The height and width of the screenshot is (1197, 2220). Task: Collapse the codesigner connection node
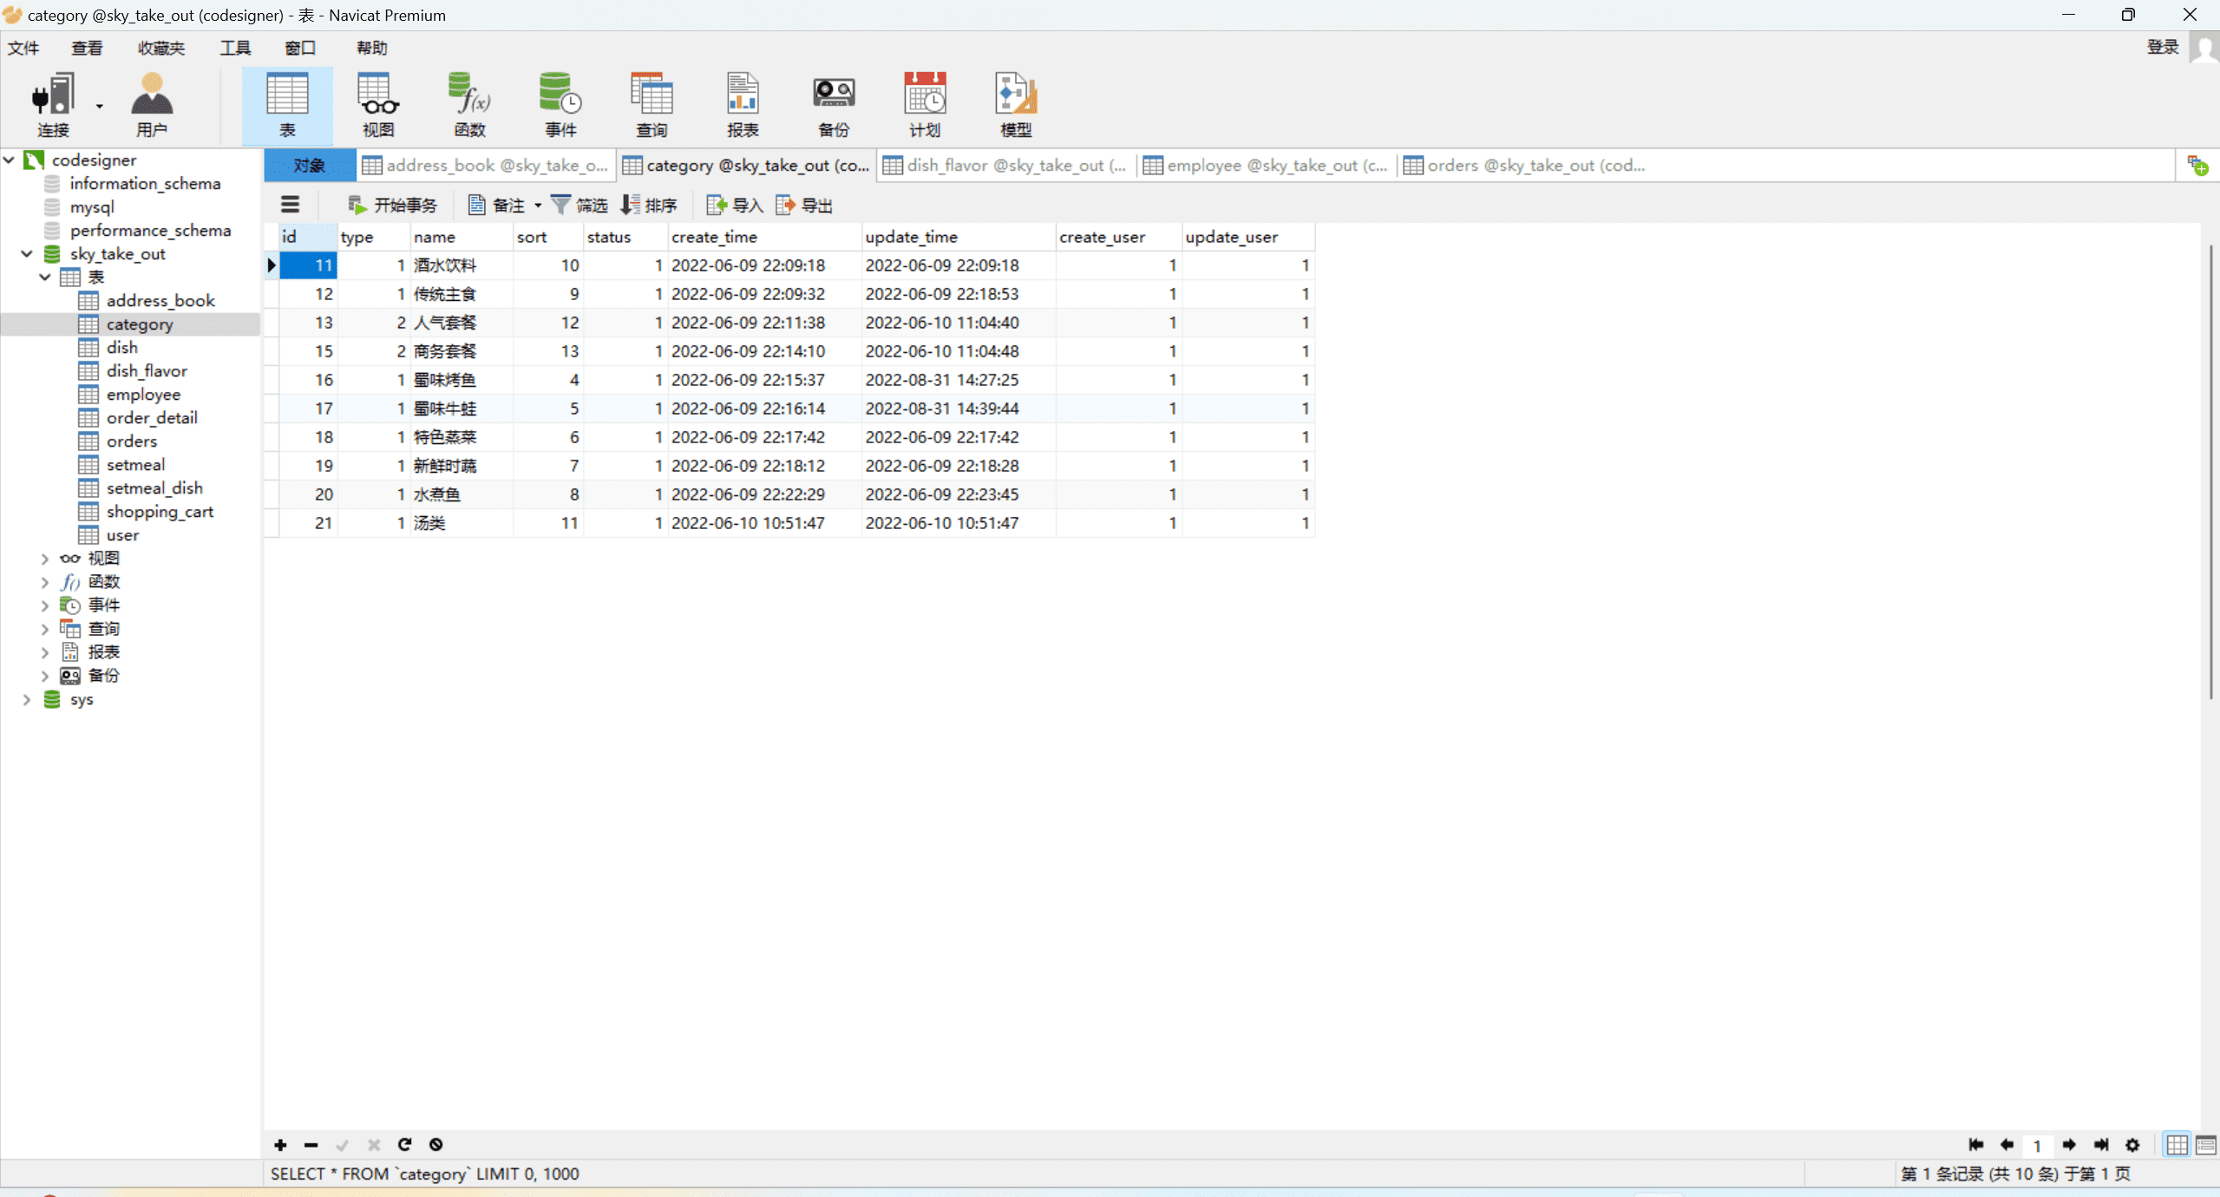click(10, 160)
